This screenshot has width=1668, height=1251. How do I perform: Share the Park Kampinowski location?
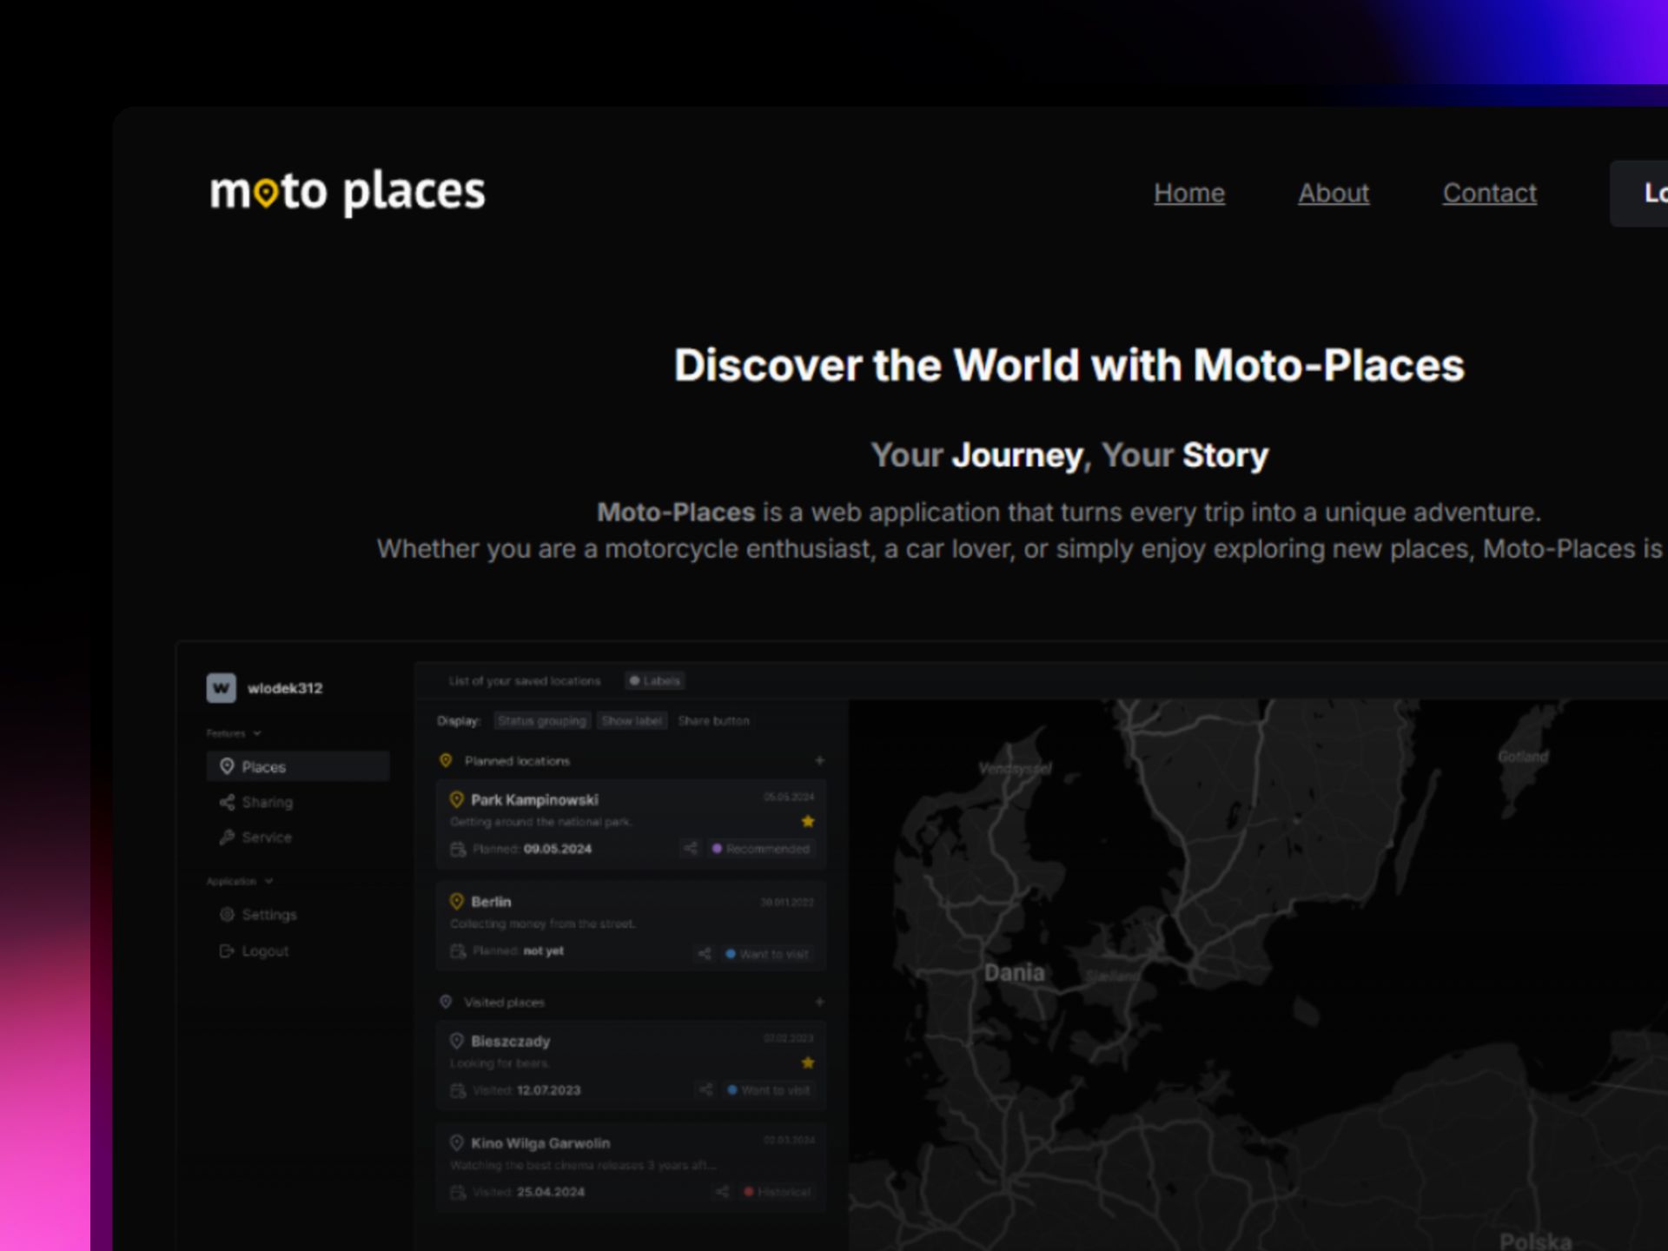691,849
